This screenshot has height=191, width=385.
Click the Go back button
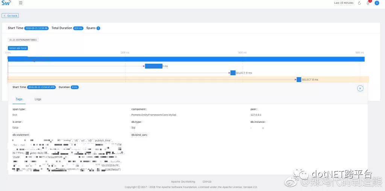pyautogui.click(x=10, y=16)
